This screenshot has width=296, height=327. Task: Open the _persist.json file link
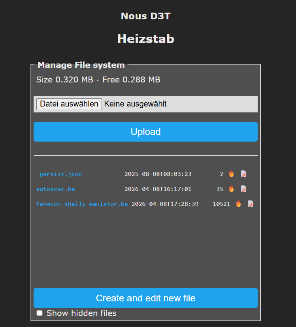[59, 174]
